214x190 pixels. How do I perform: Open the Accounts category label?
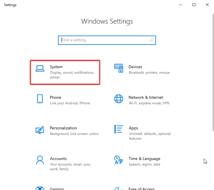click(58, 159)
